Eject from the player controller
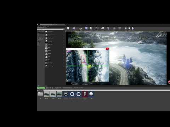Image resolution: width=170 pixels, height=127 pixels. 133,29
